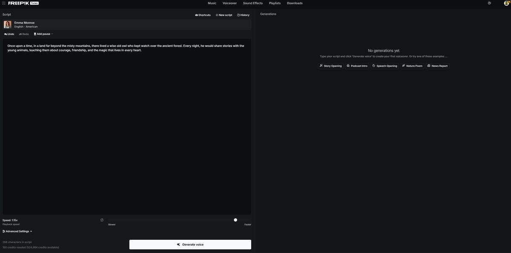Use the Podcast Intro example
The height and width of the screenshot is (253, 511).
[357, 66]
